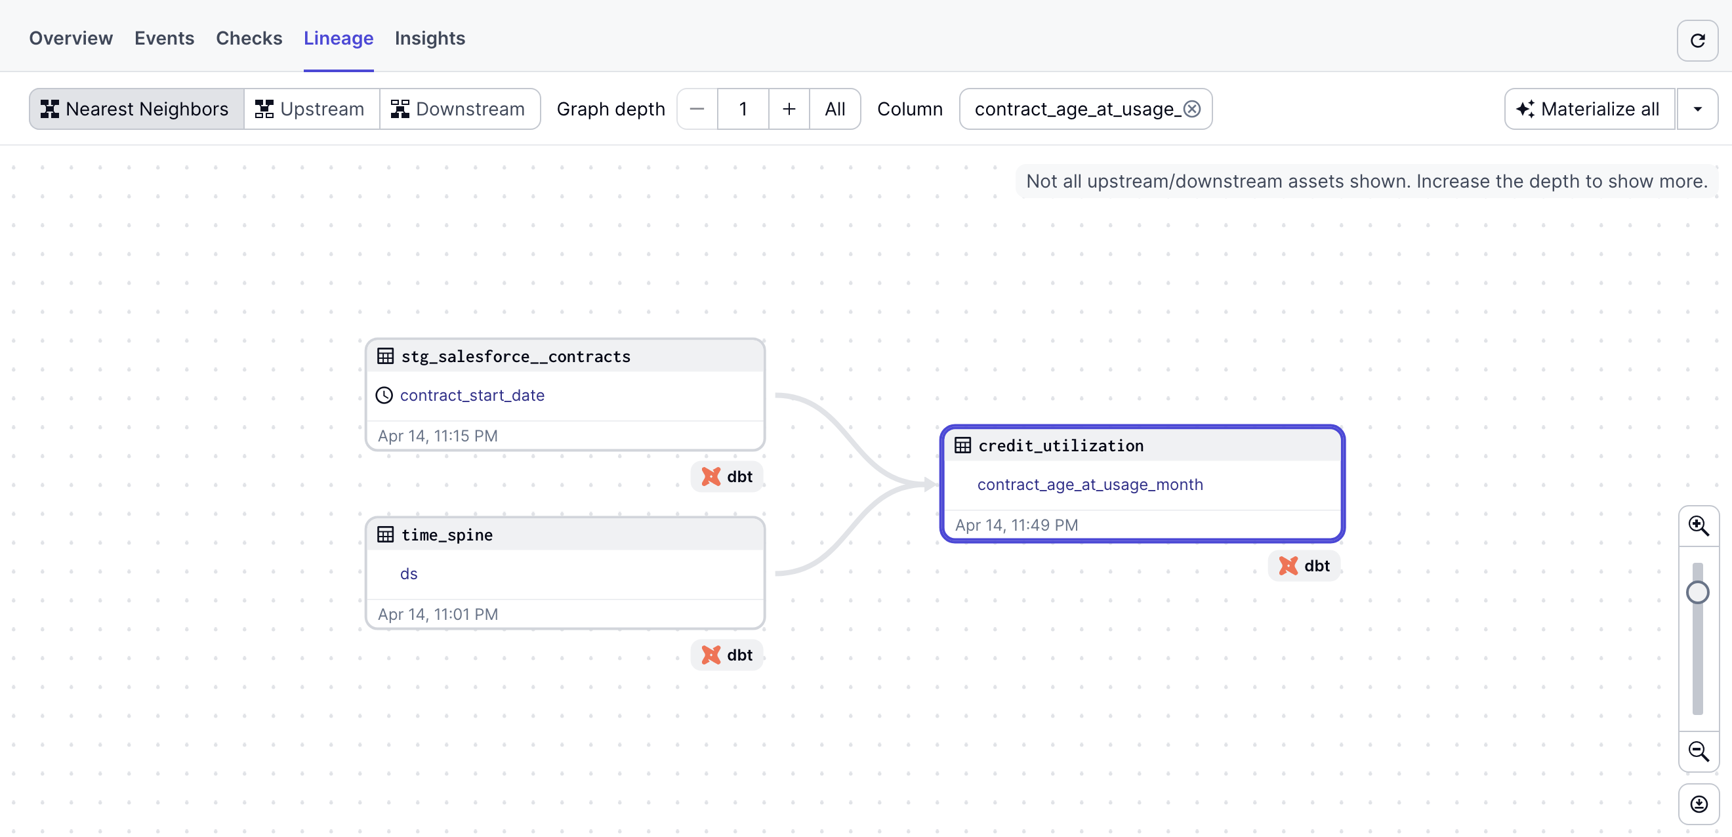The height and width of the screenshot is (837, 1732).
Task: Re-center the lineage graph view
Action: [x=1699, y=804]
